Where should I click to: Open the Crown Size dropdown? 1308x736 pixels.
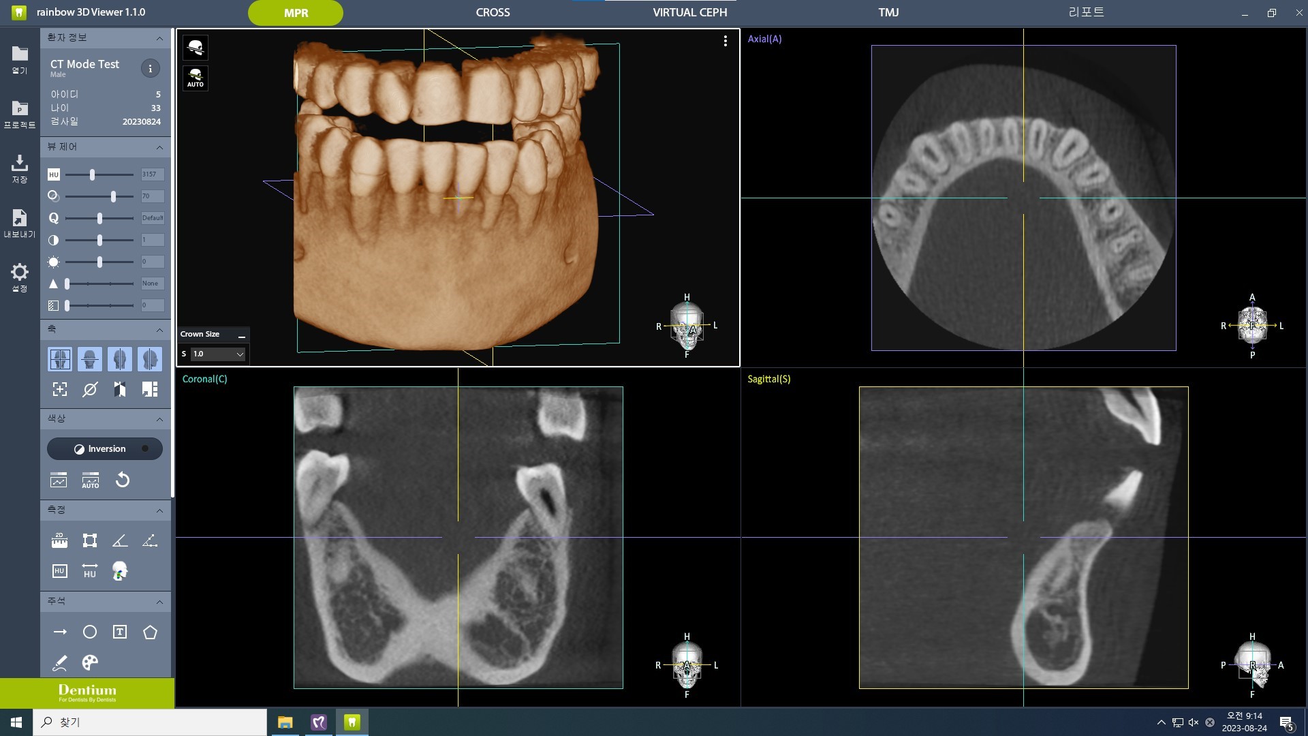[239, 354]
